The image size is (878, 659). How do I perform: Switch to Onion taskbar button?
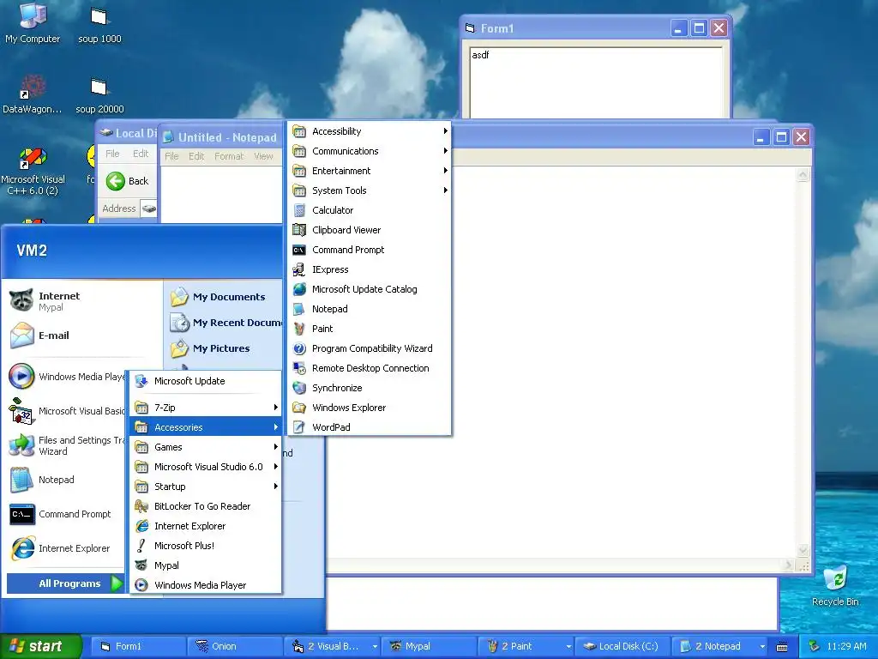pos(234,647)
